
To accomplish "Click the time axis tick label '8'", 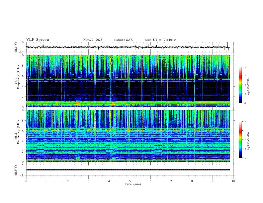I will coord(192,181).
